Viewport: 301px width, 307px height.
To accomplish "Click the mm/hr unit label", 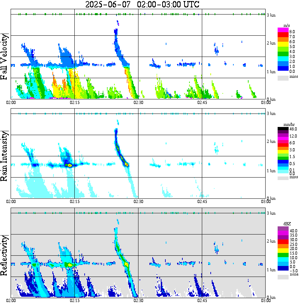I will tap(289, 124).
